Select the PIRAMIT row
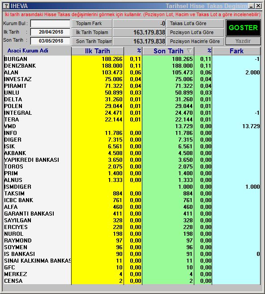The width and height of the screenshot is (265, 294). (132, 86)
